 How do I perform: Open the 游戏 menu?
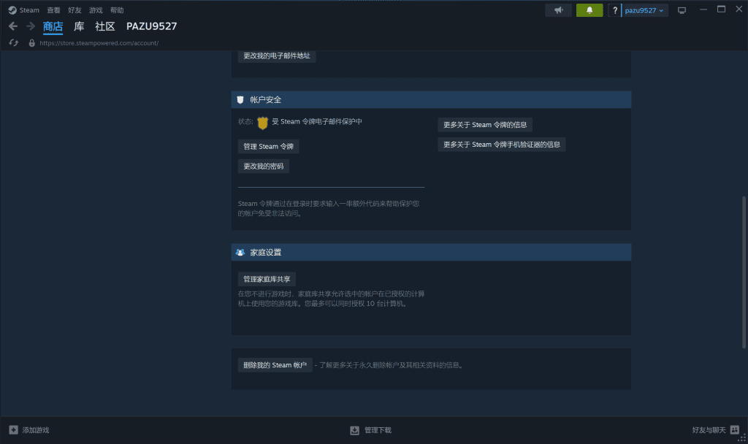pos(96,10)
